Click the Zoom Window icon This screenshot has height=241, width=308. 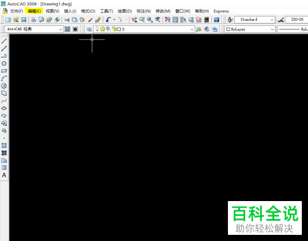click(x=150, y=20)
